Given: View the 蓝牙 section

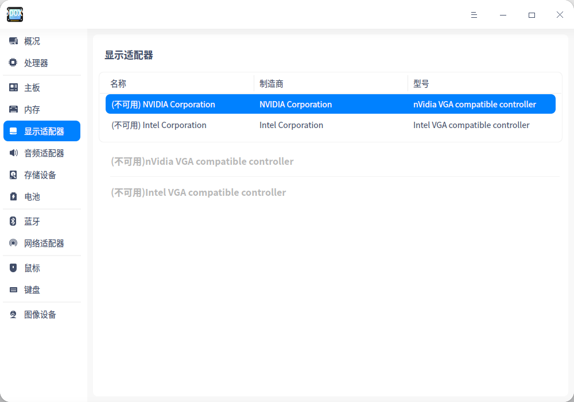Looking at the screenshot, I should click(42, 221).
